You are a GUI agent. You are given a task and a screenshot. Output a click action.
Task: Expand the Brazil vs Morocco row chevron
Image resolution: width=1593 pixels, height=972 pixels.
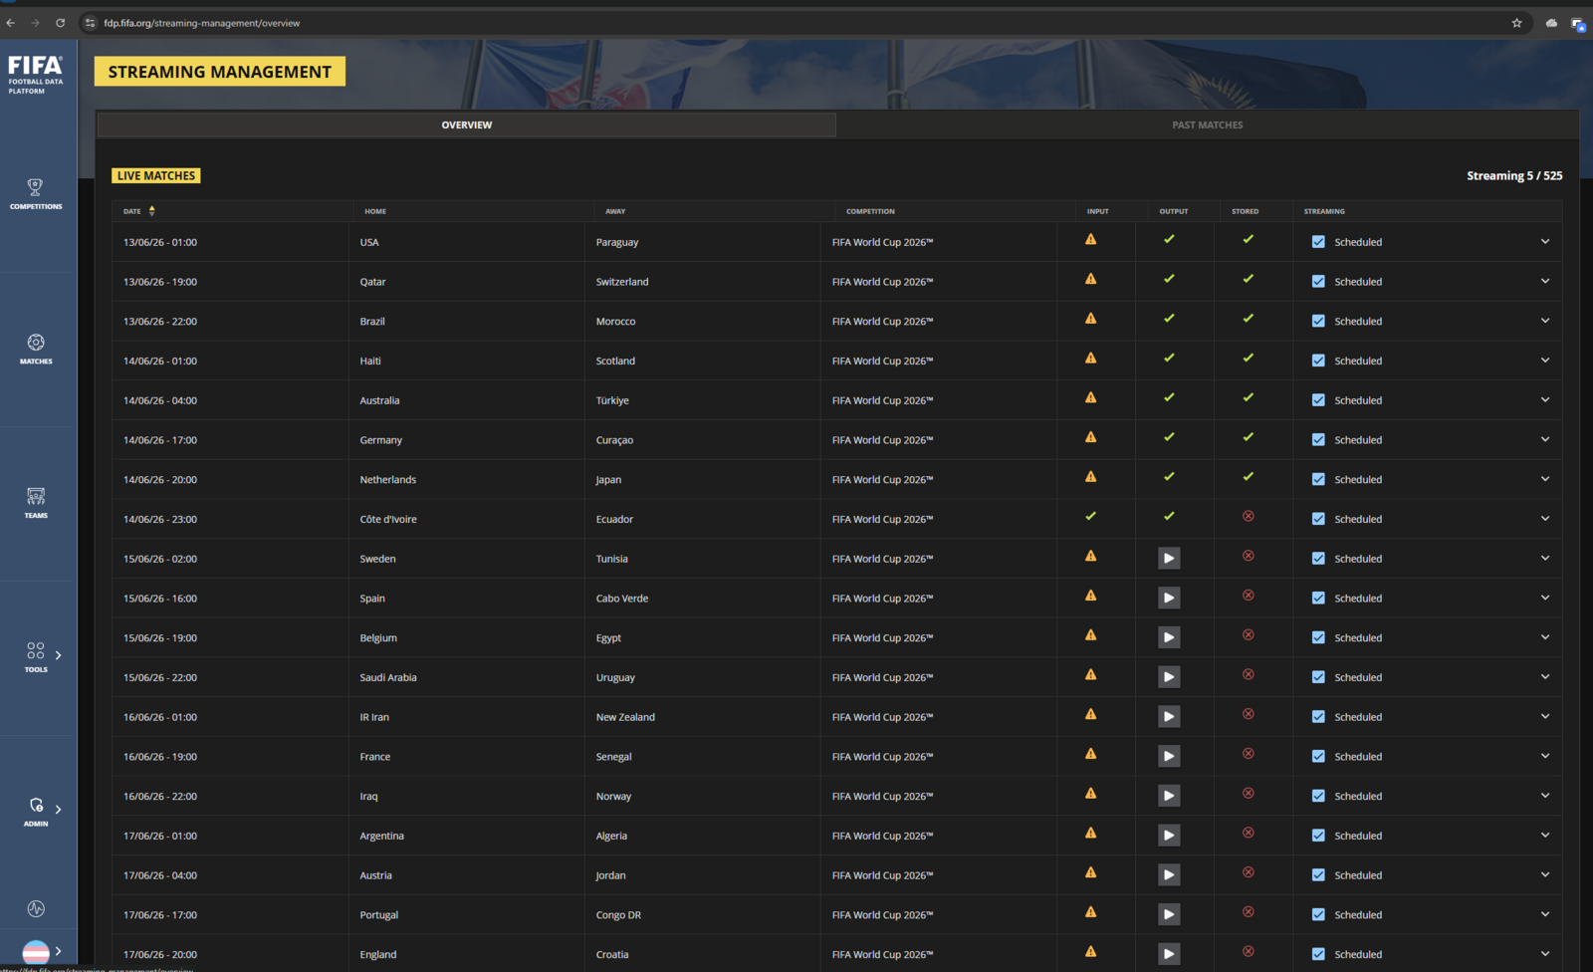click(1545, 321)
